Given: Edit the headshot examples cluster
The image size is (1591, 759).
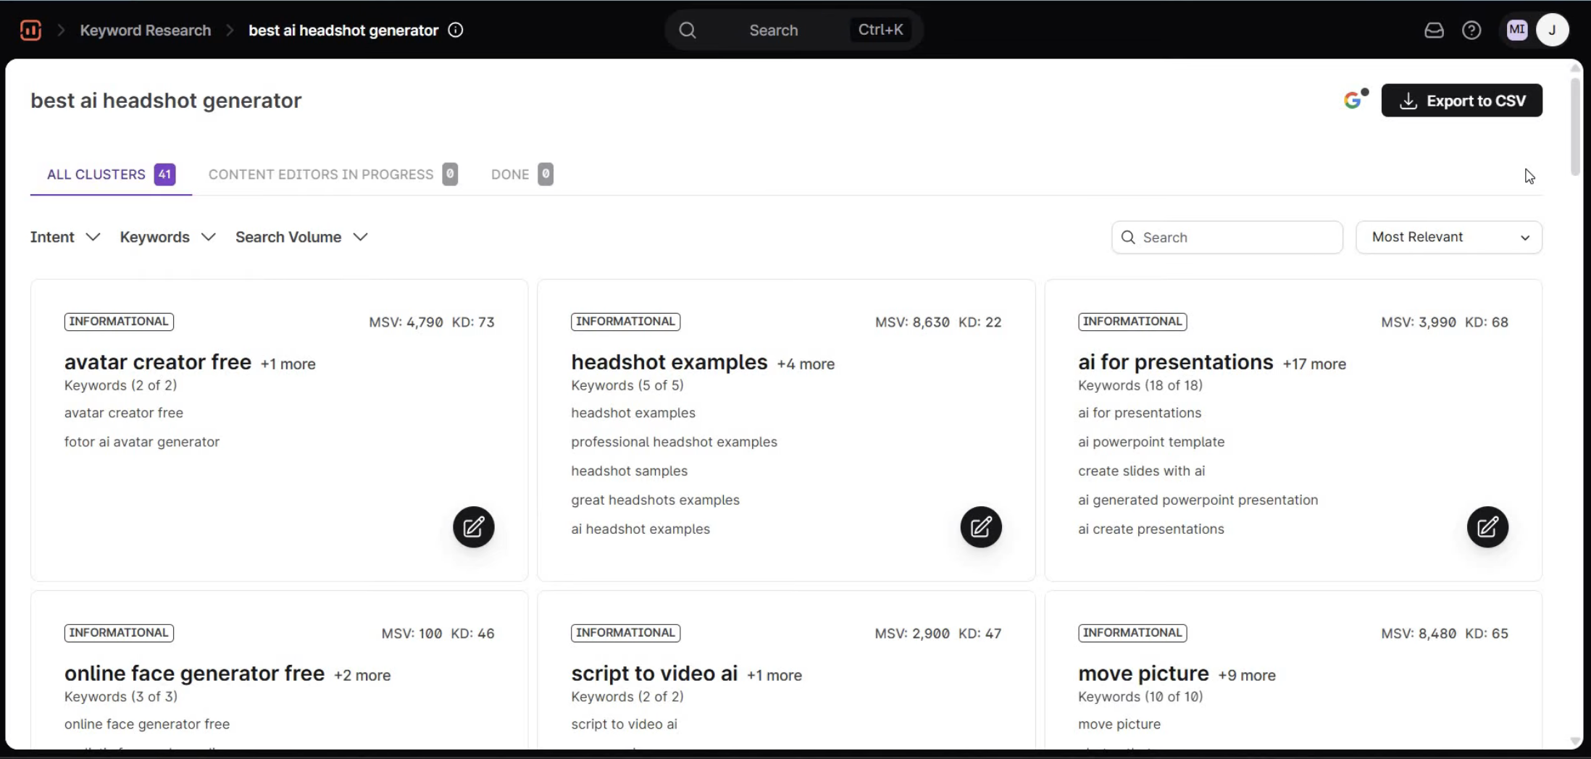Looking at the screenshot, I should click(x=981, y=527).
